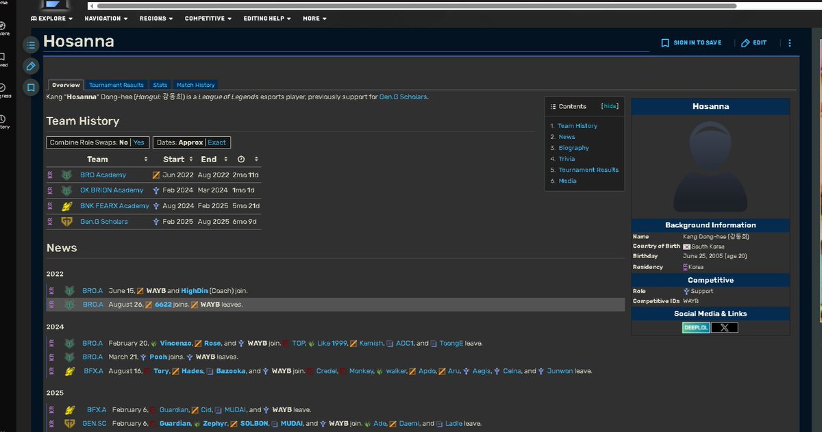Open the SOLBON player link
Viewport: 822px width, 432px height.
pyautogui.click(x=254, y=424)
